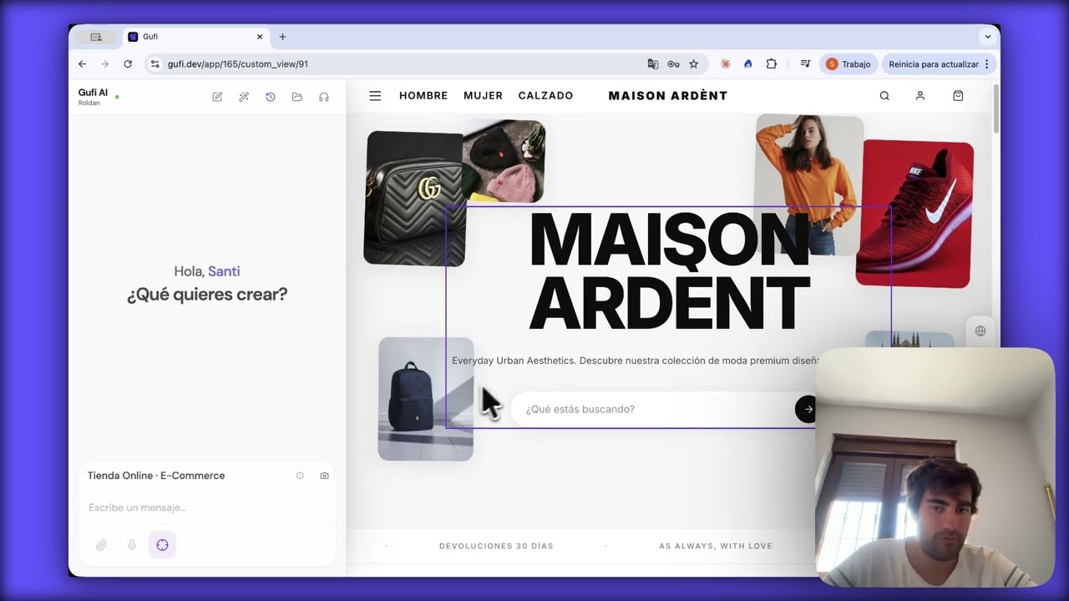Screen dimensions: 1069x601
Task: Close the Gufi tab
Action: pyautogui.click(x=260, y=37)
